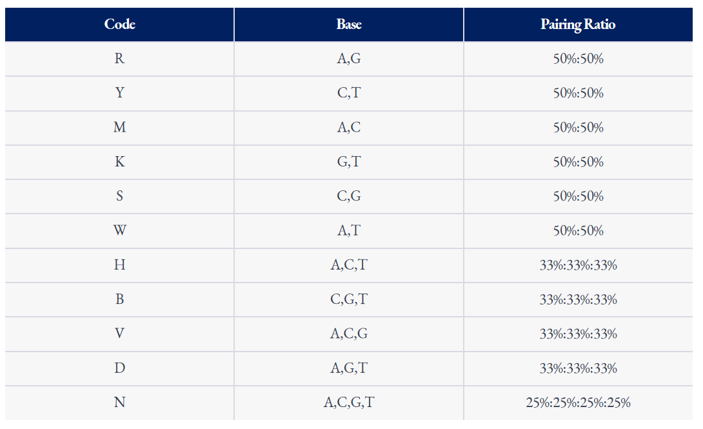Click the 25%:25%:25%:25% ratio cell
The height and width of the screenshot is (429, 703).
tap(579, 403)
